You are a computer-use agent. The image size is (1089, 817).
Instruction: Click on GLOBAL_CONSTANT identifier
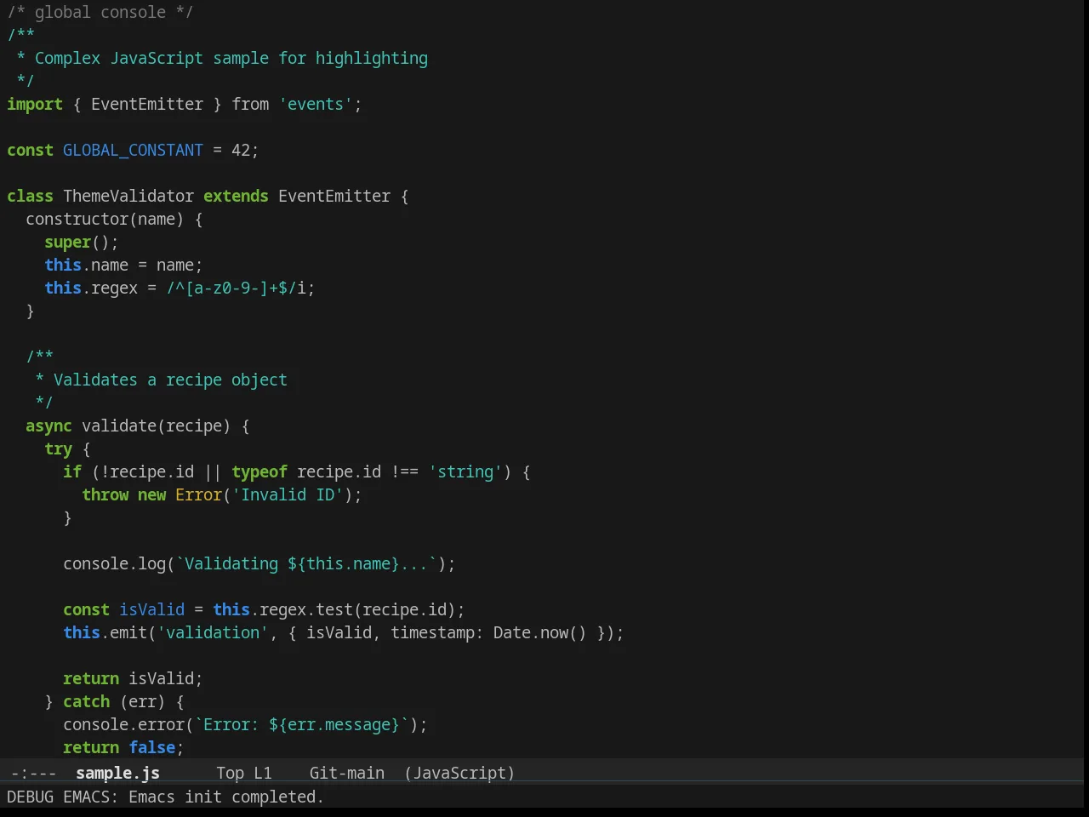point(133,150)
